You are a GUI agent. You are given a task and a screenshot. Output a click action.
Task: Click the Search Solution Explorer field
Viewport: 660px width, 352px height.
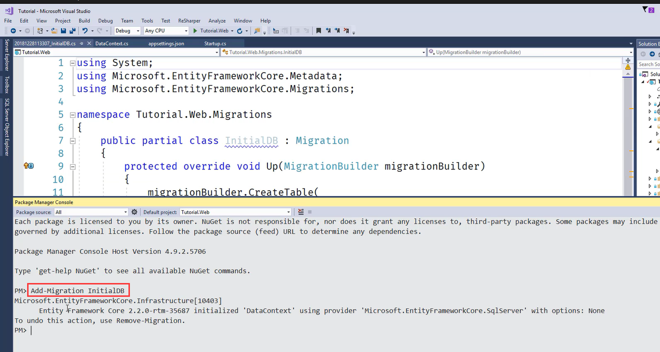click(649, 64)
